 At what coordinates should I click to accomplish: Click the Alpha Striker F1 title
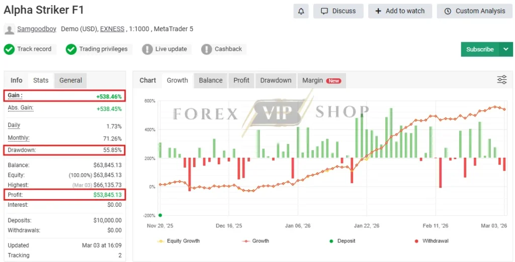tap(44, 10)
